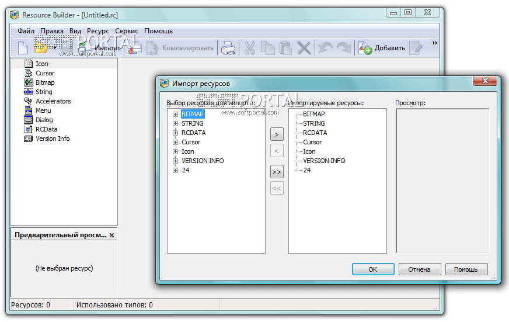Screen dimensions: 509x322
Task: Click the New file toolbar icon
Action: pyautogui.click(x=23, y=48)
